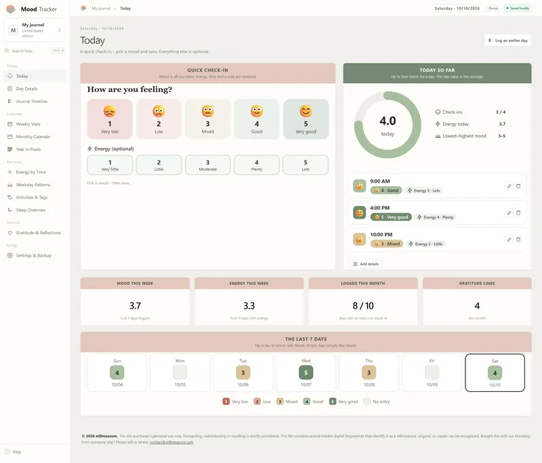
Task: Select the Today sidebar item
Action: pos(35,76)
